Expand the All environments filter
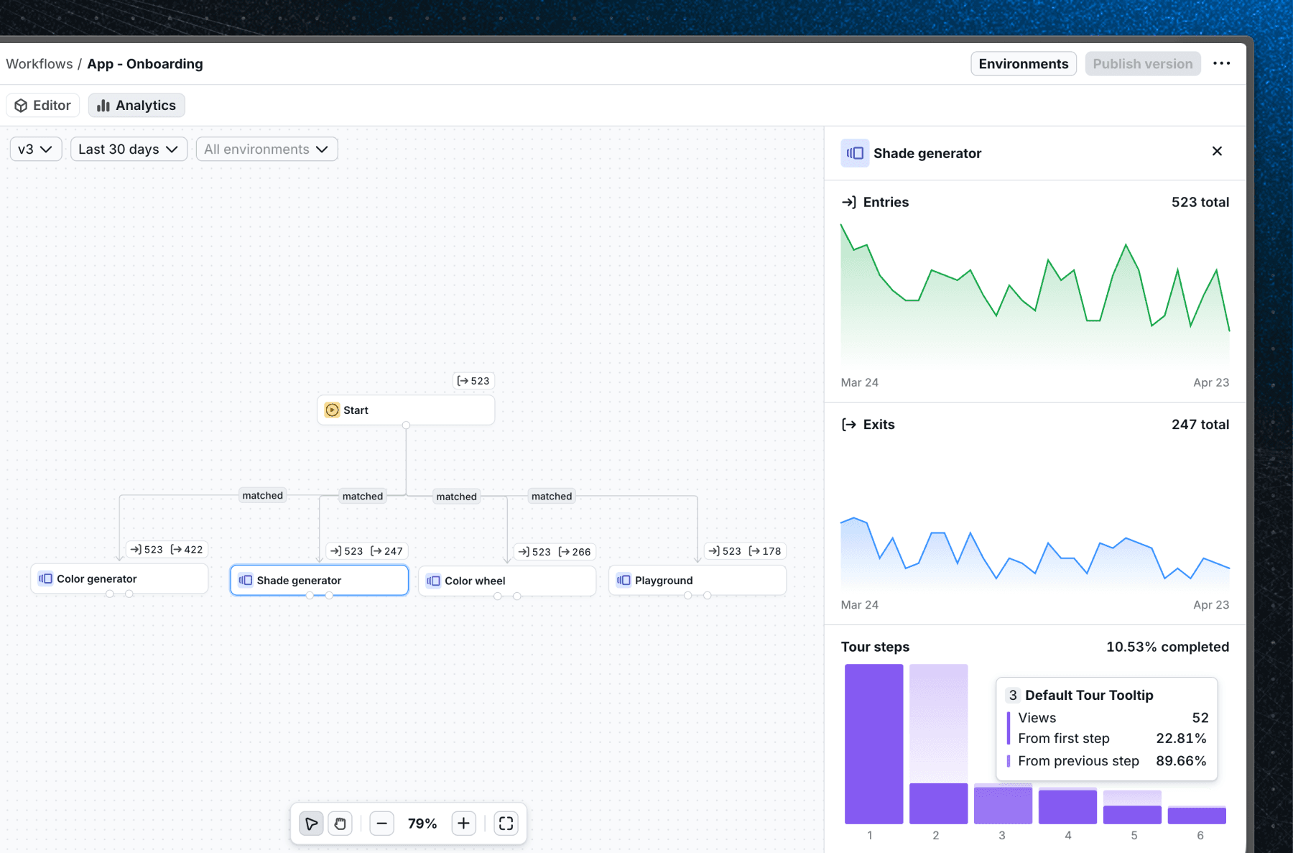The height and width of the screenshot is (853, 1293). (x=266, y=149)
